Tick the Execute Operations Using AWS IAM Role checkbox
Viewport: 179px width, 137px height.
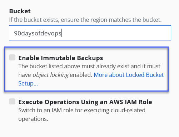pyautogui.click(x=12, y=102)
